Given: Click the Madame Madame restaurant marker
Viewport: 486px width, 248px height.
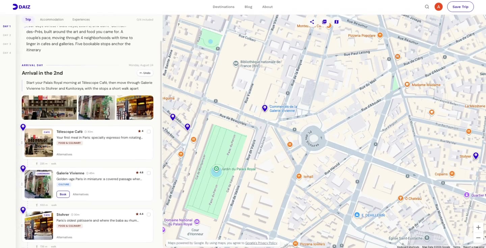Looking at the screenshot, I should tap(407, 85).
